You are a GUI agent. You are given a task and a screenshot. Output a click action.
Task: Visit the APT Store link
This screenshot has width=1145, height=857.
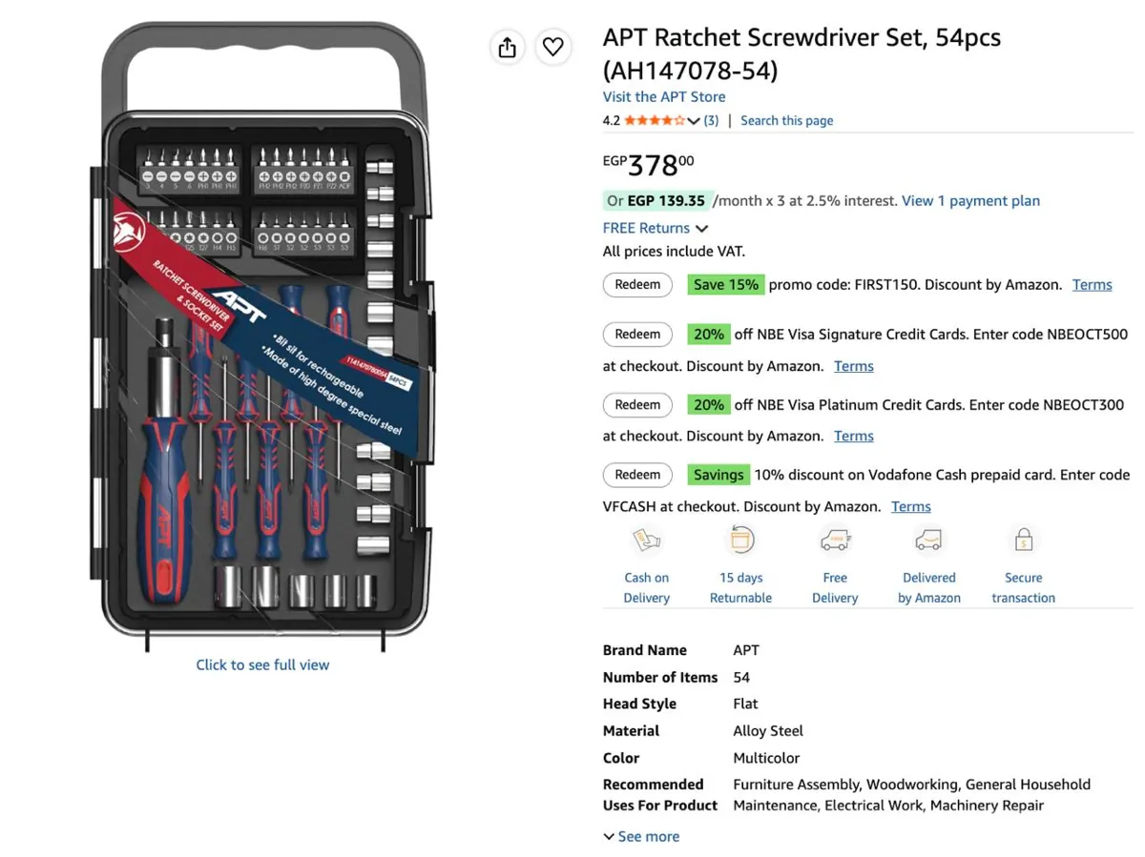coord(664,97)
